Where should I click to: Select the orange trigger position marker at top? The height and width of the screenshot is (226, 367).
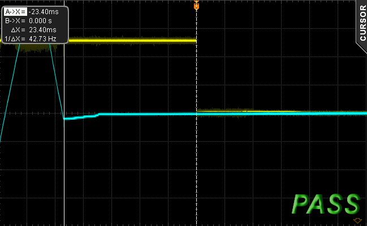click(x=196, y=6)
